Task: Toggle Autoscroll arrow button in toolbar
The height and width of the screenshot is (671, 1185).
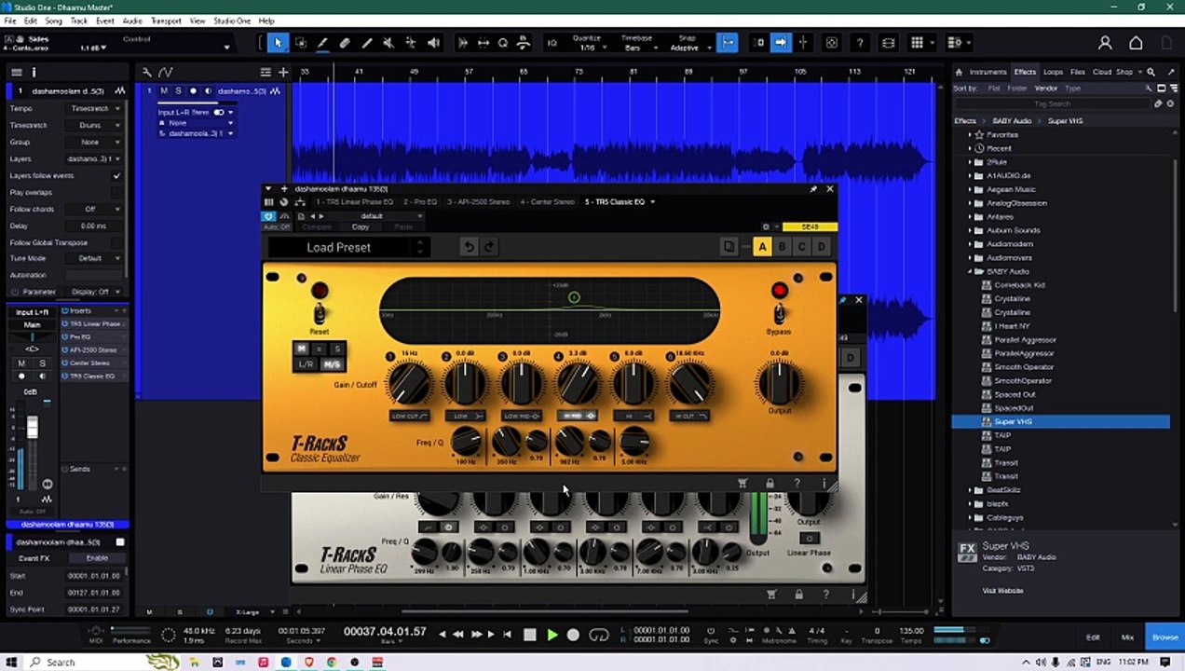Action: pyautogui.click(x=781, y=43)
